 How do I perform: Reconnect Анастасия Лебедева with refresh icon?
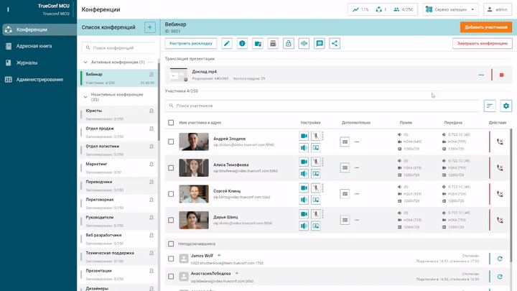500,277
